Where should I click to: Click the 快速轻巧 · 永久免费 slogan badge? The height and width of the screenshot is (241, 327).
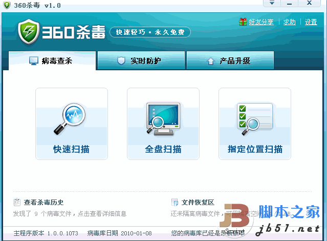click(x=150, y=32)
